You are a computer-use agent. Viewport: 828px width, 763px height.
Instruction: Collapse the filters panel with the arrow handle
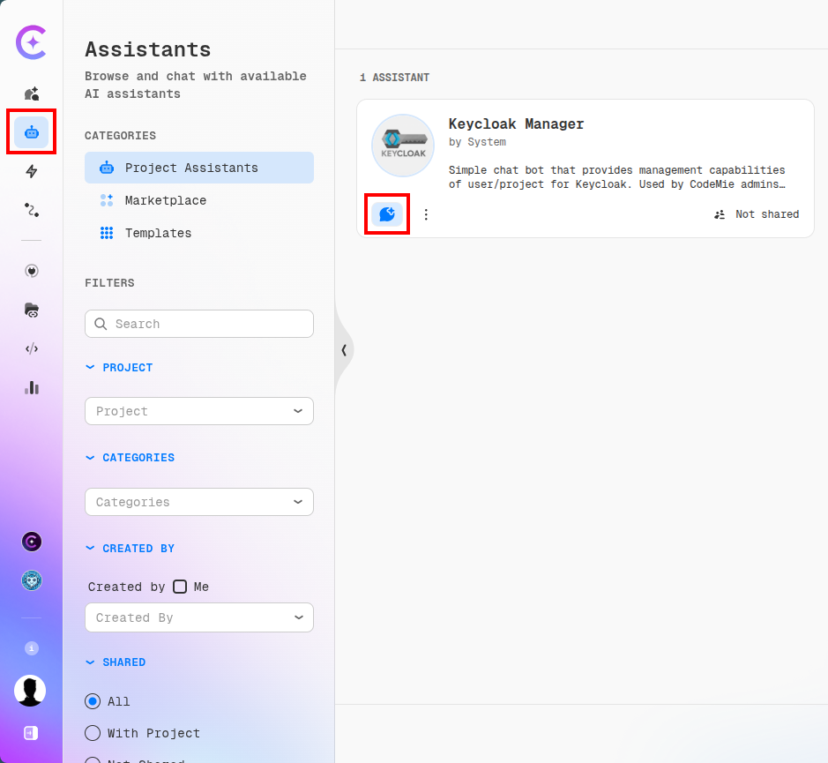(344, 350)
